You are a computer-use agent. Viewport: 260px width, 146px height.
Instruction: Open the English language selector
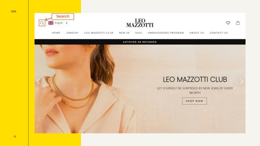[x=58, y=23]
